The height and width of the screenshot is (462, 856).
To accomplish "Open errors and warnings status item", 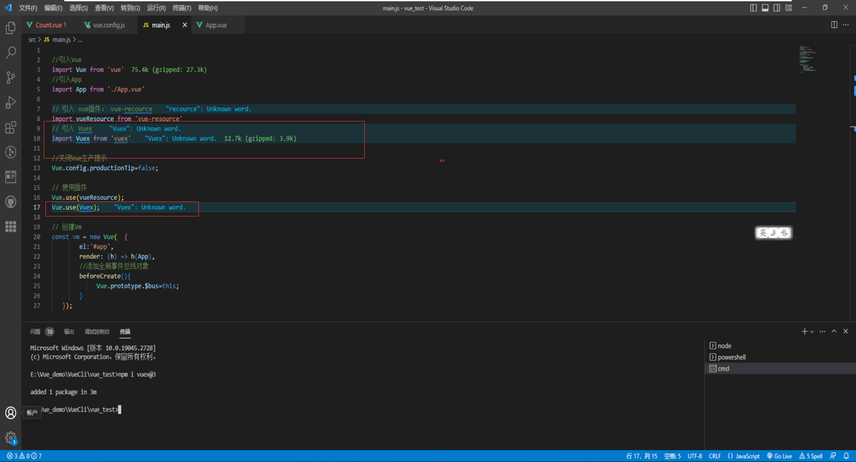I will pyautogui.click(x=24, y=456).
